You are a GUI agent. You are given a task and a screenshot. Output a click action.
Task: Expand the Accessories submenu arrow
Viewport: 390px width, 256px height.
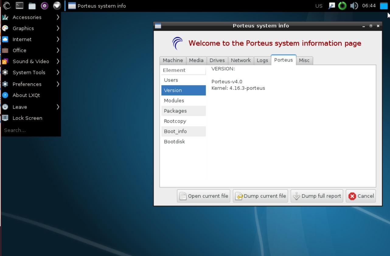[58, 17]
